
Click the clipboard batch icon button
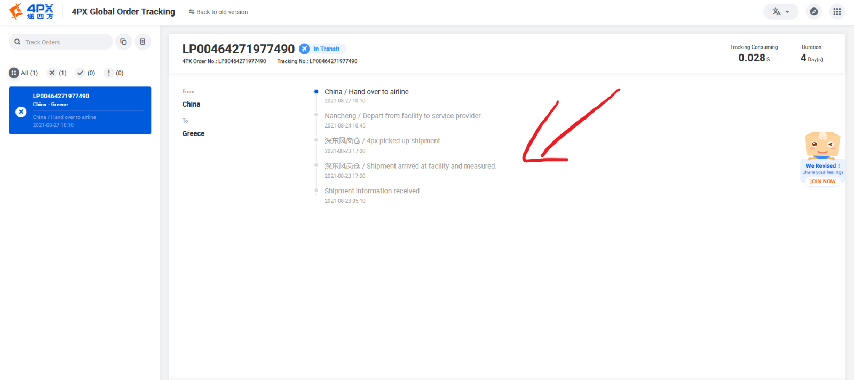[x=143, y=42]
